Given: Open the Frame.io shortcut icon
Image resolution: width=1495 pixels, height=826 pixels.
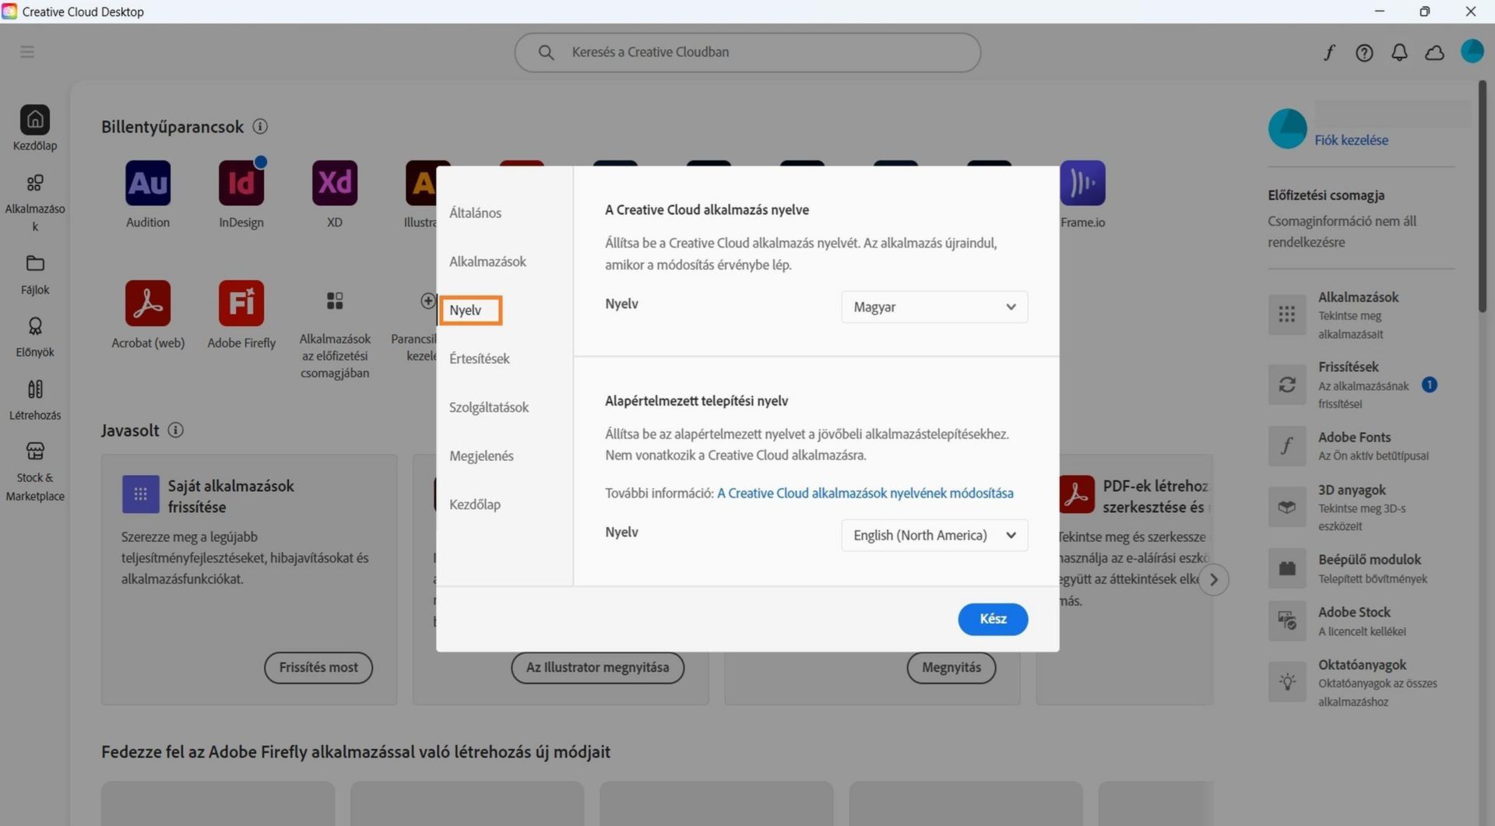Looking at the screenshot, I should (1082, 183).
